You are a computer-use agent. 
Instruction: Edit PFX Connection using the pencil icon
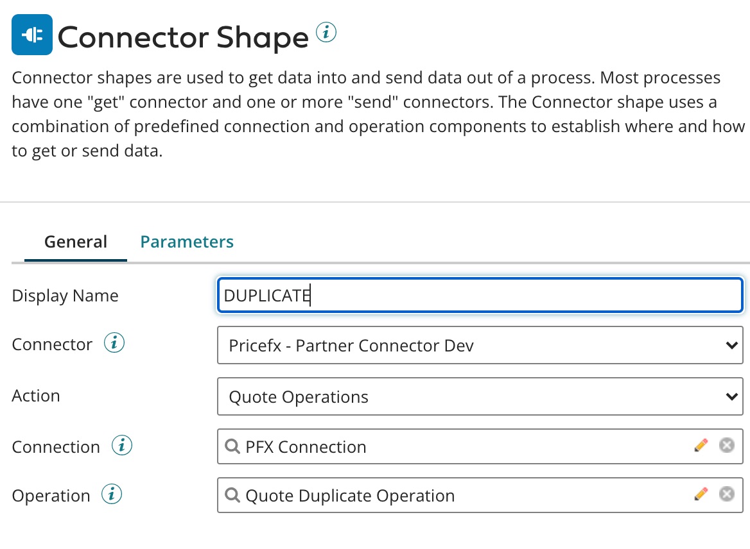point(701,444)
